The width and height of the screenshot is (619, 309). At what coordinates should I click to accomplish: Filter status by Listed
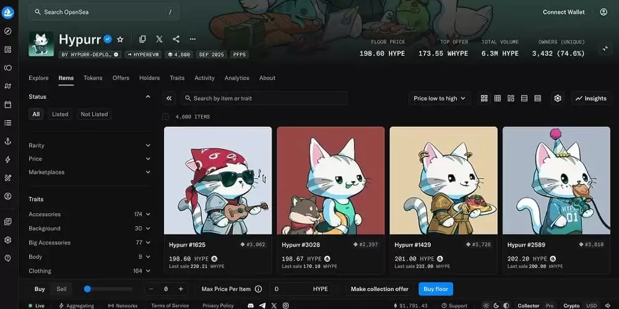point(60,114)
